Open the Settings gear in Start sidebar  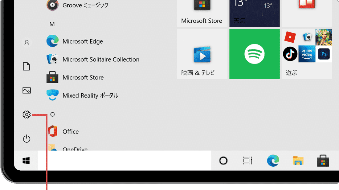27,114
